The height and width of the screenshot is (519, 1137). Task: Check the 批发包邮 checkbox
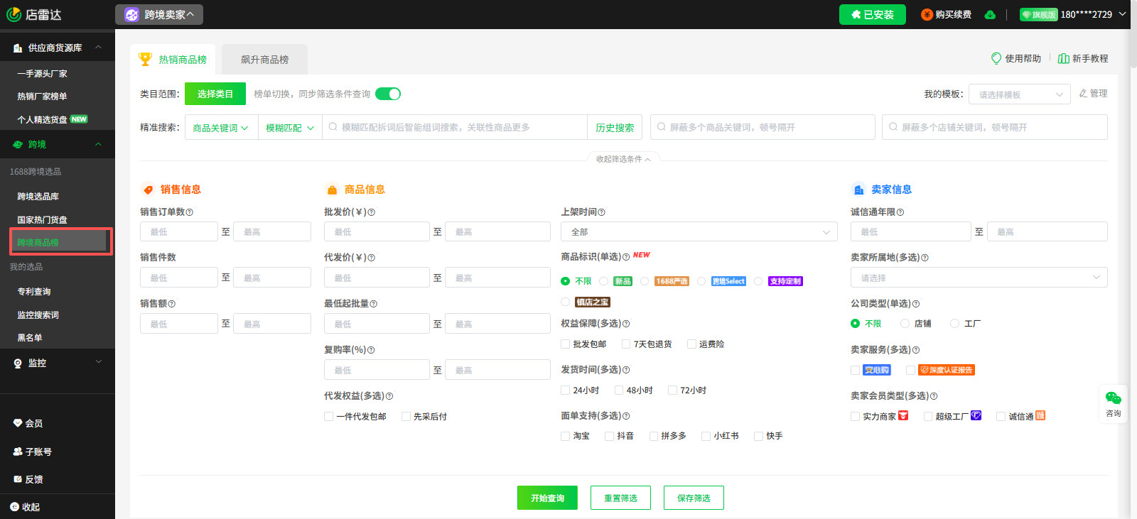[x=566, y=344]
